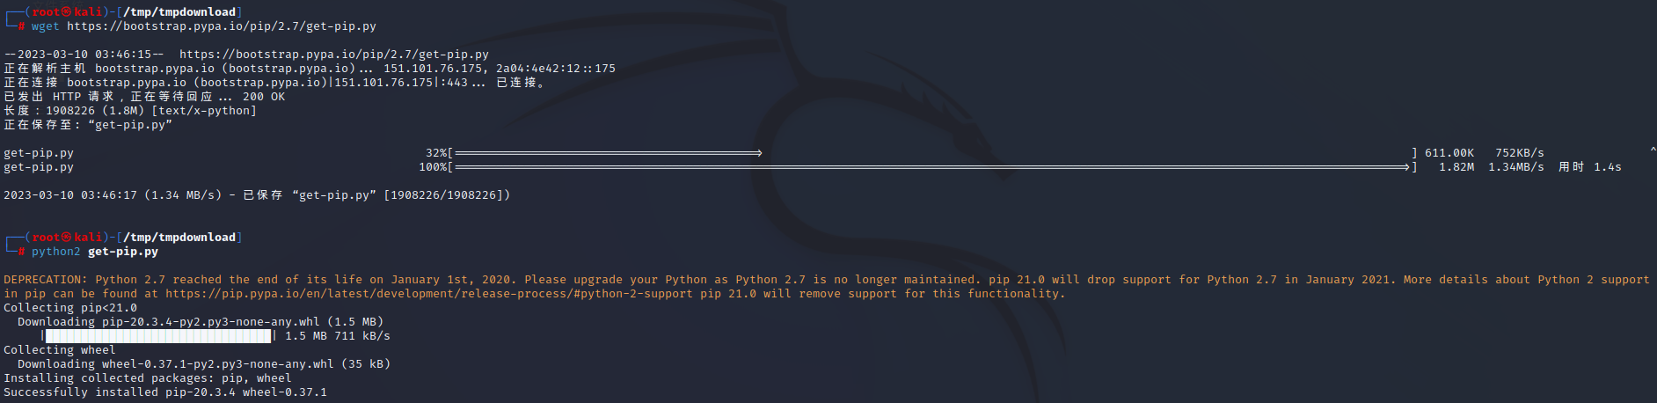Viewport: 1657px width, 403px height.
Task: Click the DEPRECATION warning label
Action: tap(46, 280)
